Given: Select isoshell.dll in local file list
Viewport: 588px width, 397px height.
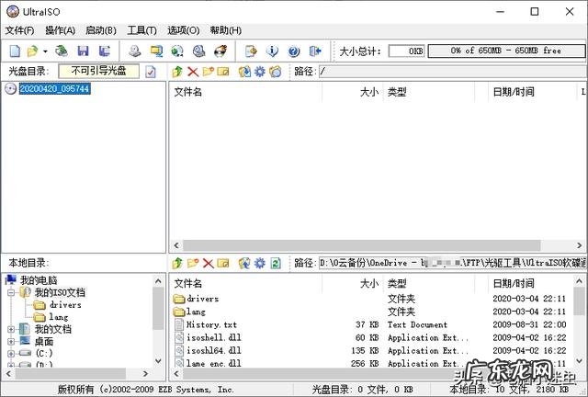Looking at the screenshot, I should coord(214,337).
